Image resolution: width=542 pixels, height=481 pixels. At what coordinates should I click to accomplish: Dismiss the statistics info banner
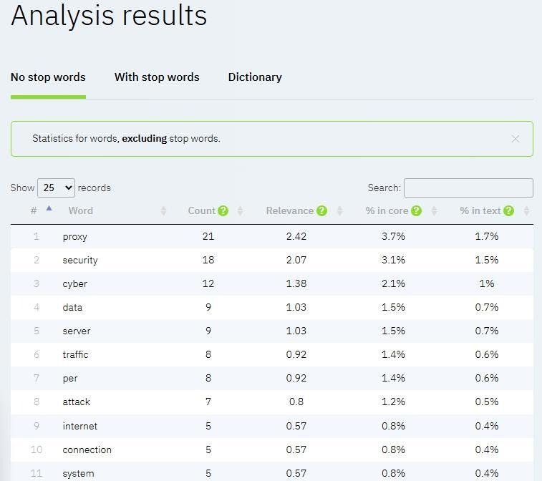pyautogui.click(x=515, y=139)
